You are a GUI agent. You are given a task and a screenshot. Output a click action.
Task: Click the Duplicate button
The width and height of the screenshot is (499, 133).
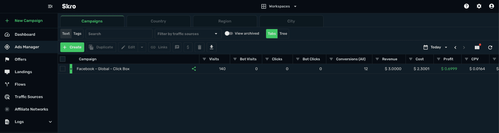coord(101,47)
